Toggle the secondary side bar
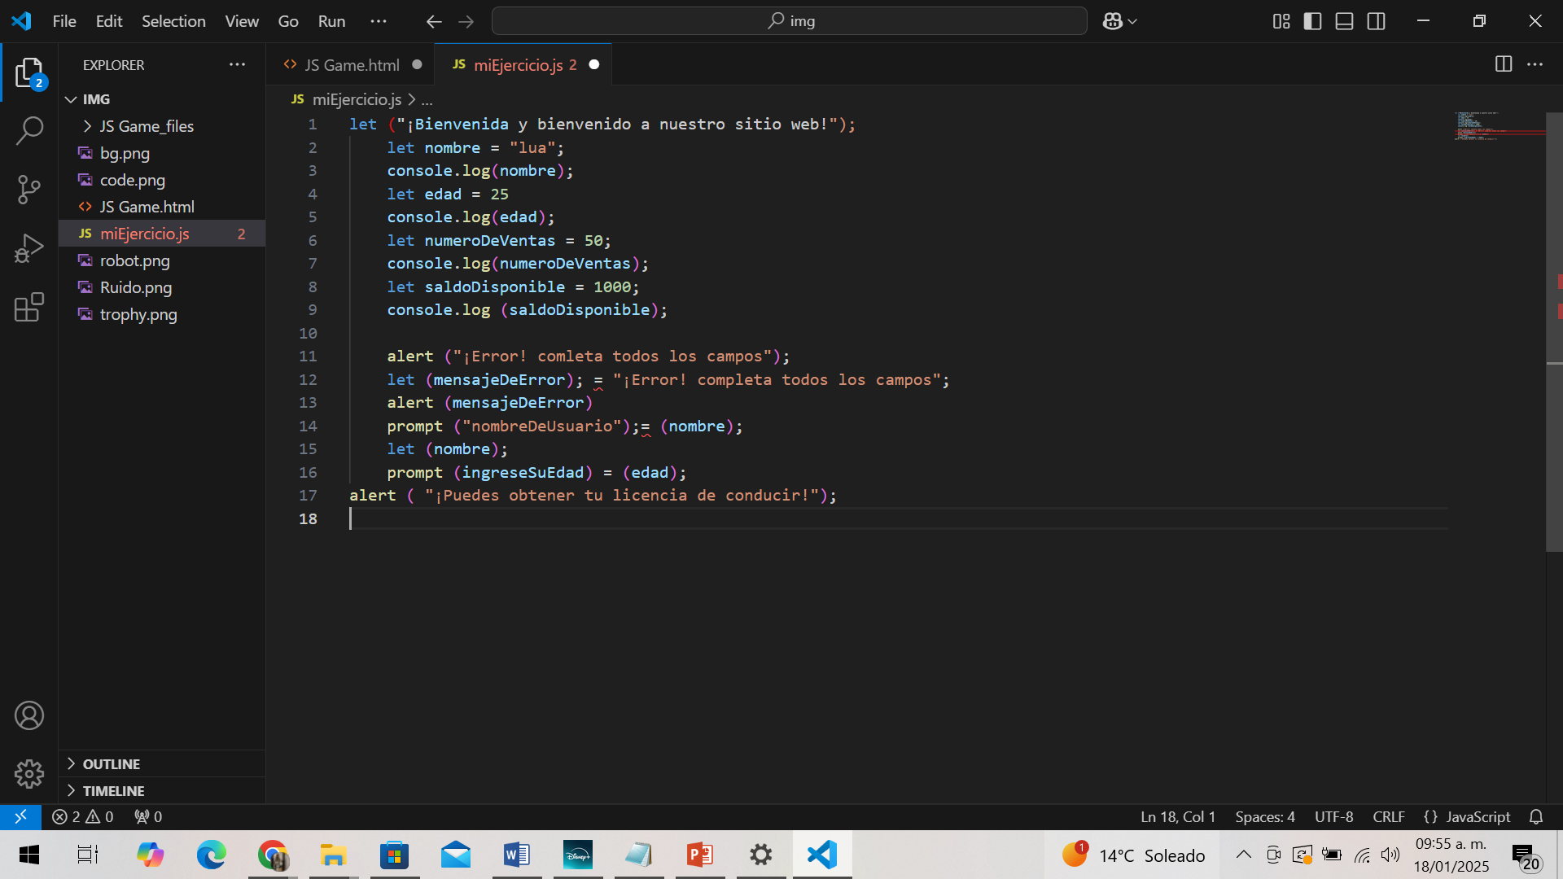The height and width of the screenshot is (879, 1563). coord(1377,21)
